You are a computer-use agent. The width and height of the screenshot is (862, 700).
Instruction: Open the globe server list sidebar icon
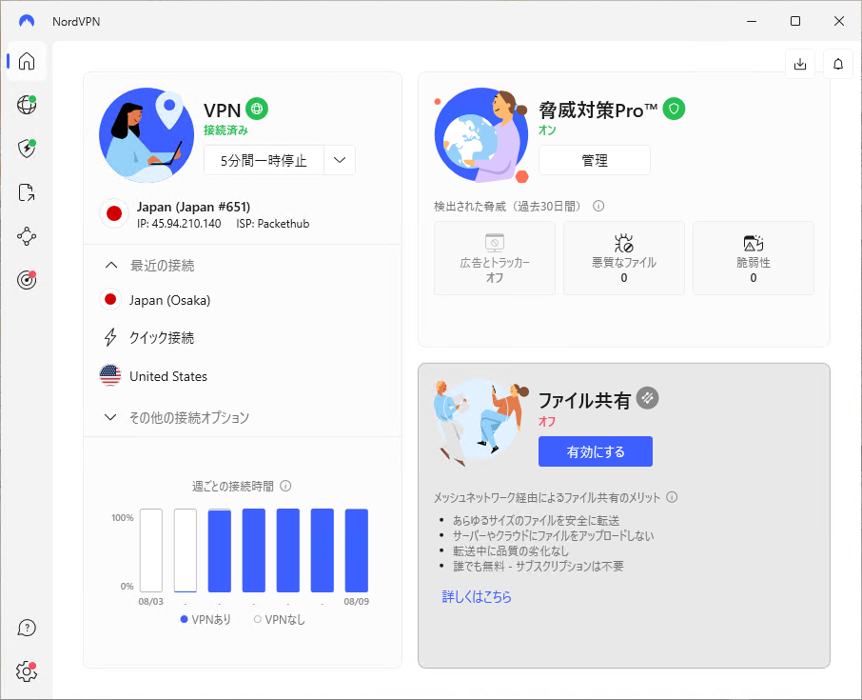(27, 105)
